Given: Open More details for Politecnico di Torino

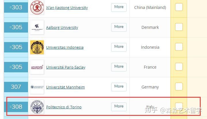Looking at the screenshot, I should click(119, 107).
